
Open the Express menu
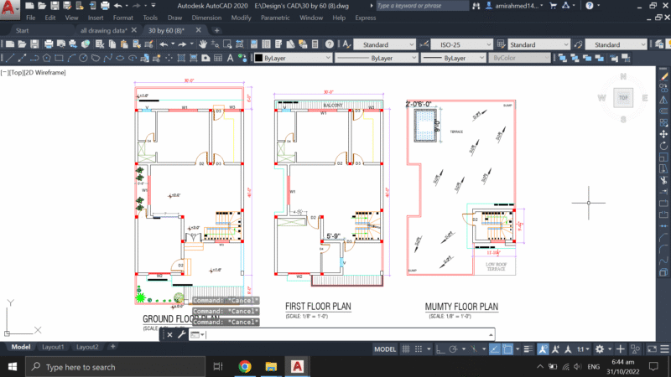click(365, 18)
